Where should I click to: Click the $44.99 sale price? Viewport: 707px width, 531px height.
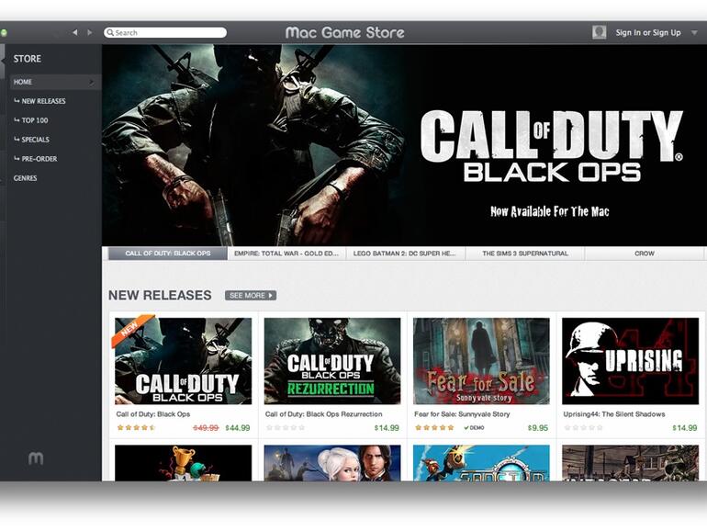pyautogui.click(x=238, y=428)
